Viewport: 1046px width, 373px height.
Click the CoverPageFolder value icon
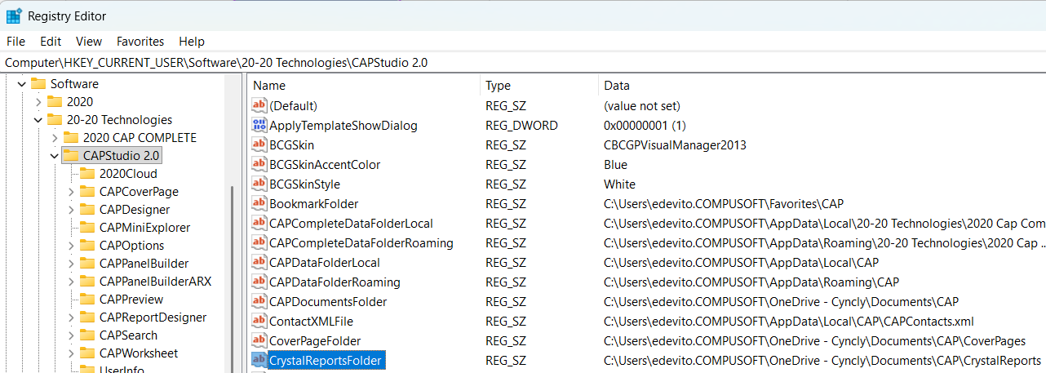[x=259, y=340]
